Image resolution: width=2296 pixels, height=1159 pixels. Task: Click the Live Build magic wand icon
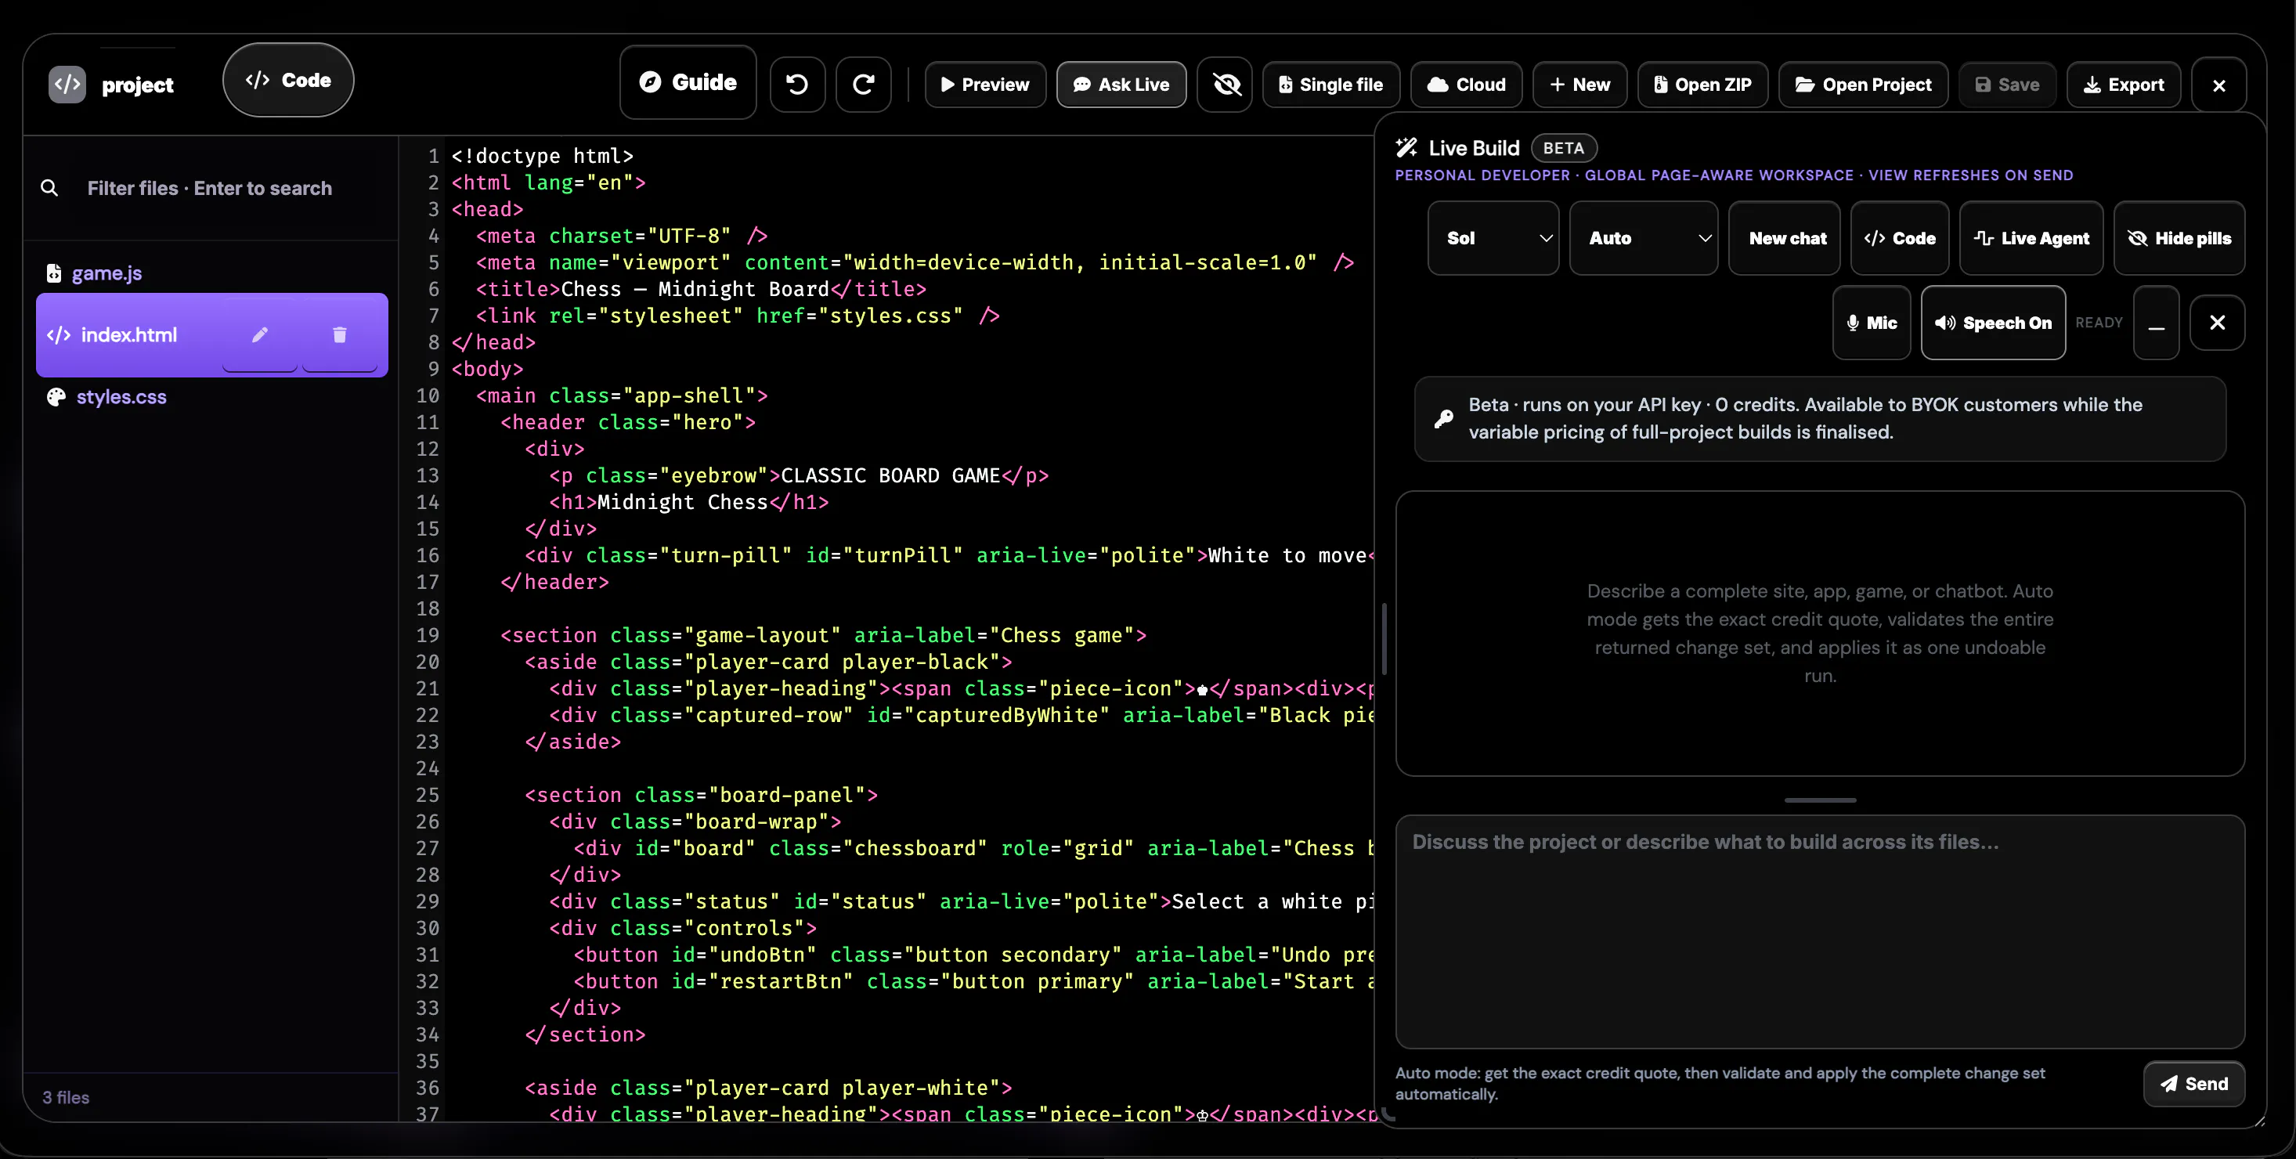coord(1406,148)
